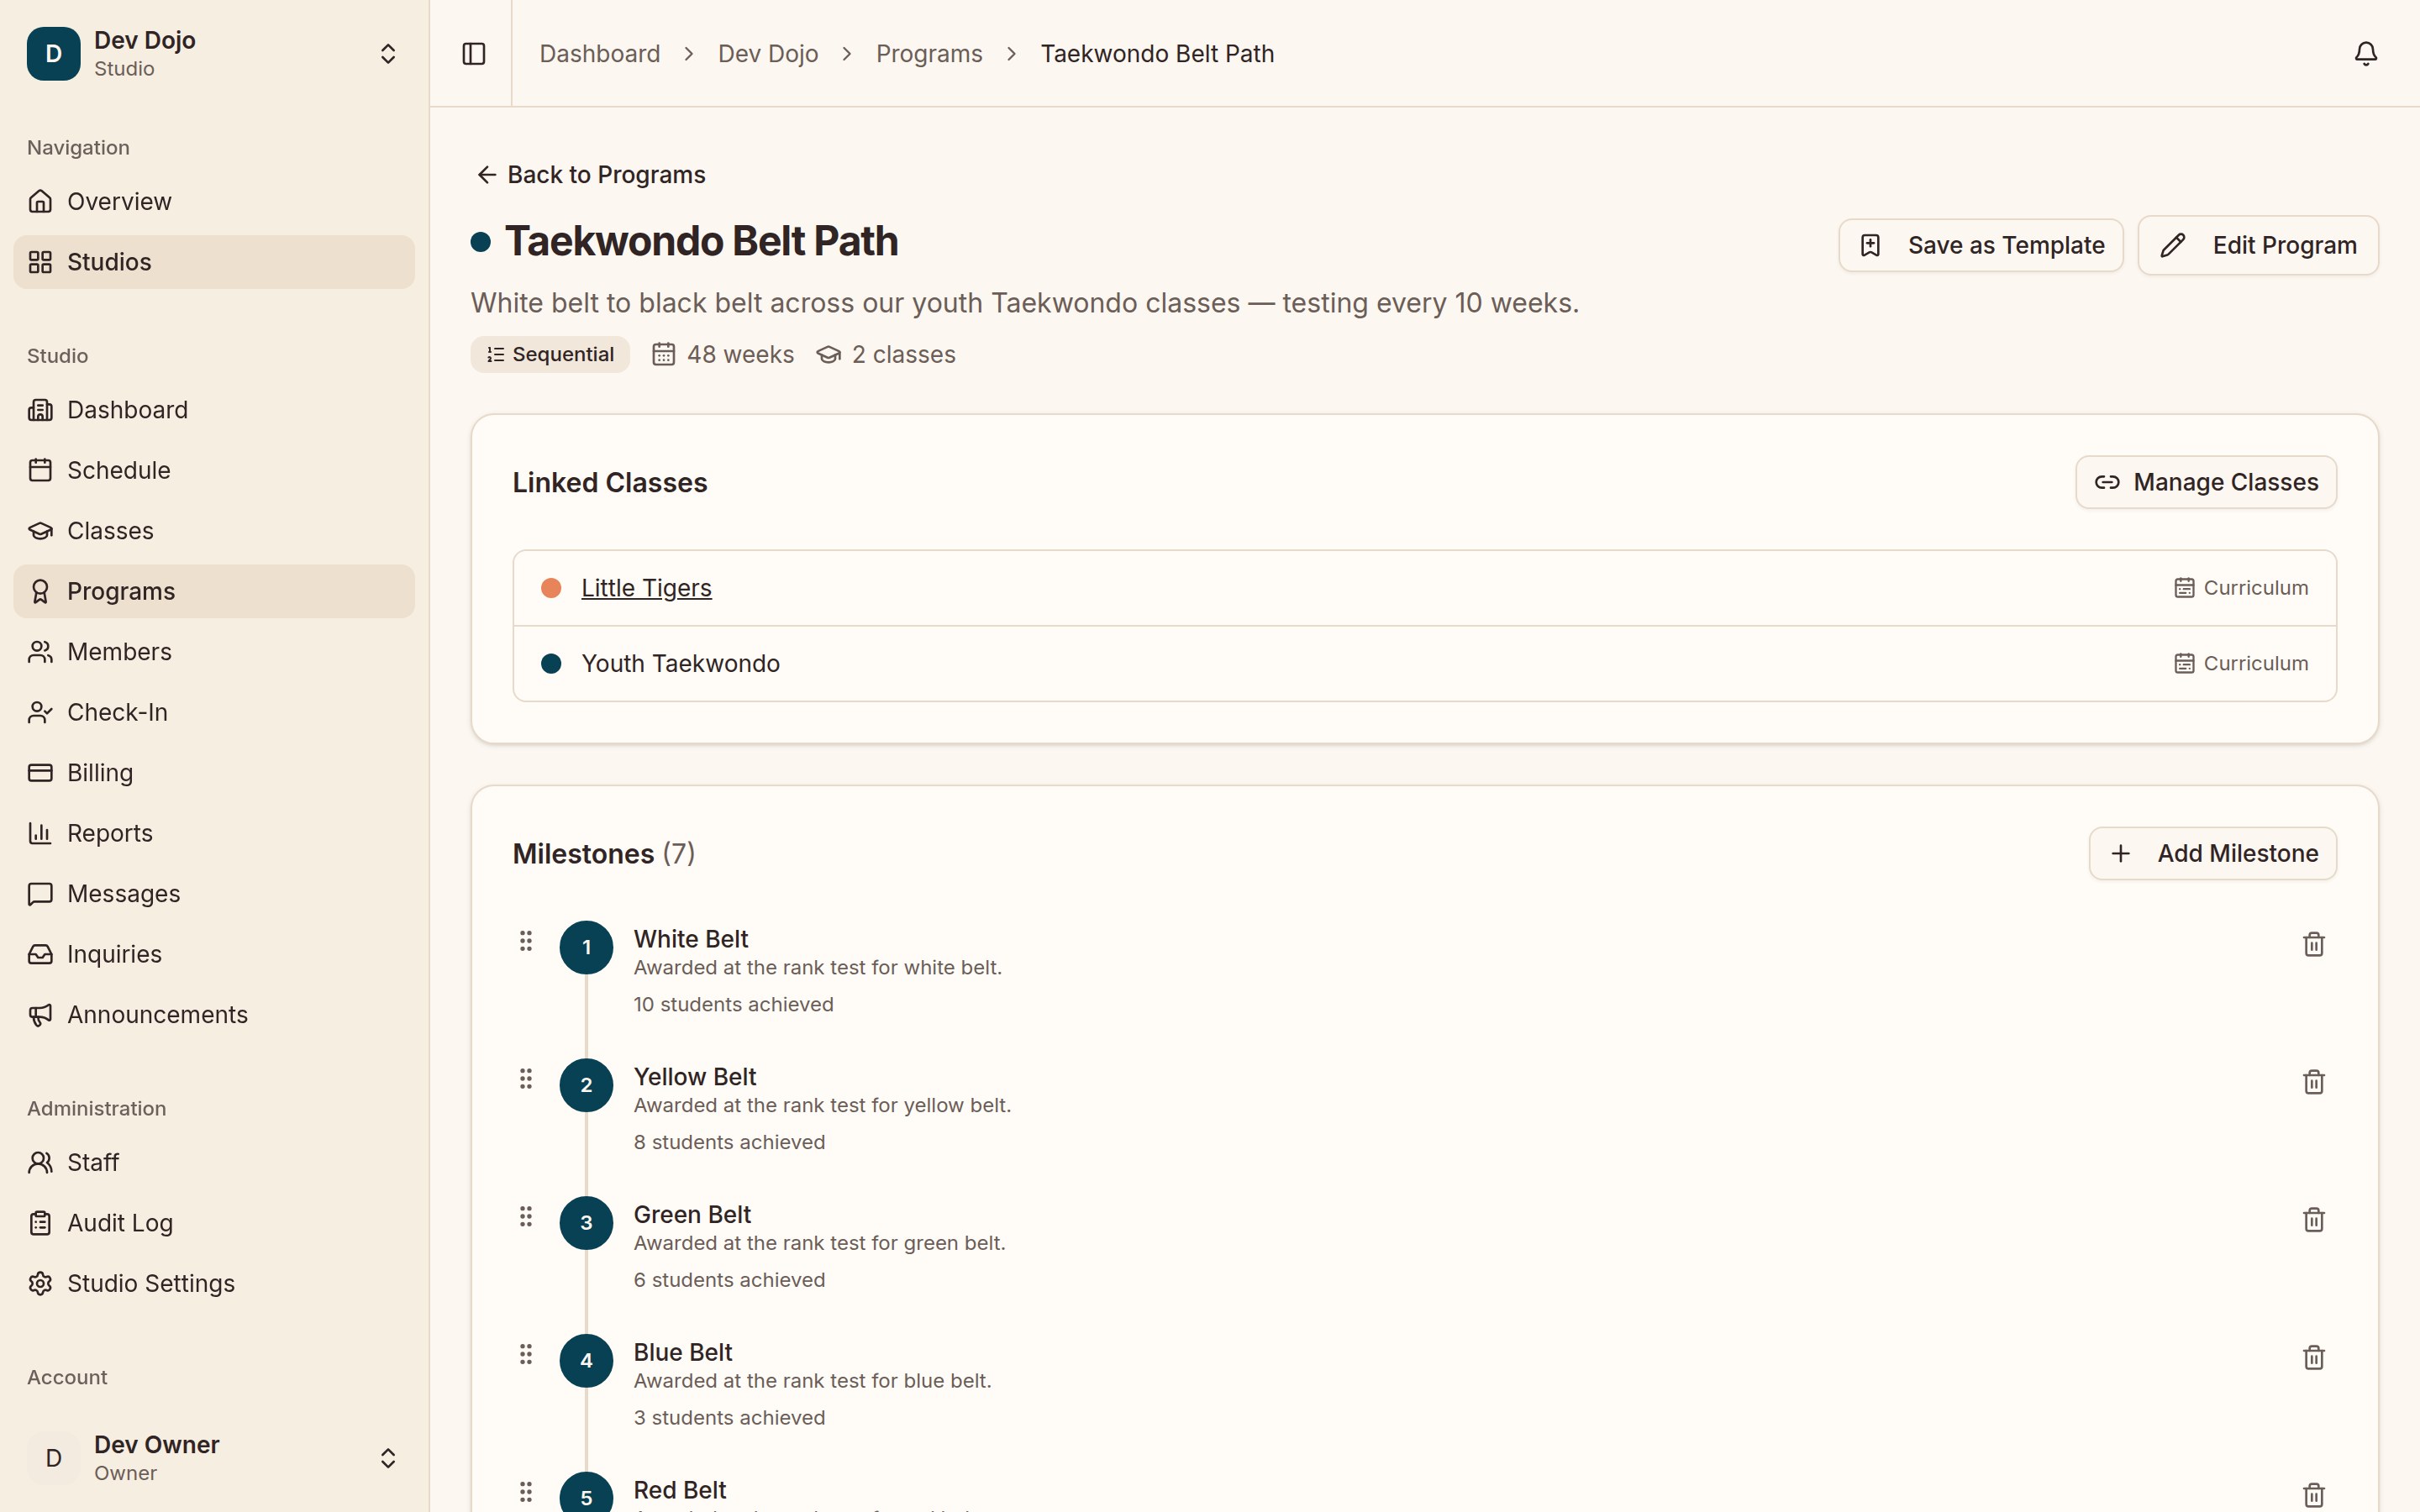Select the Youth Taekwondo class row
This screenshot has height=1512, width=2420.
point(1424,664)
